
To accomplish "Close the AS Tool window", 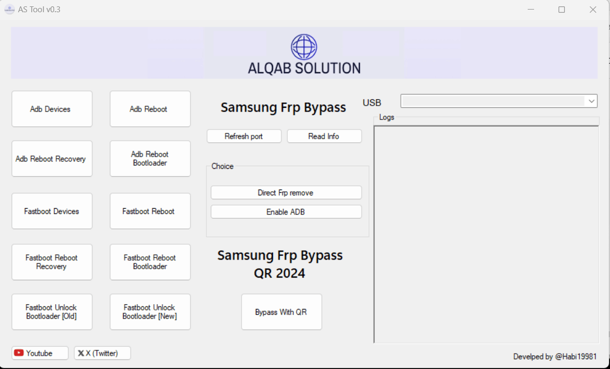I will [593, 10].
